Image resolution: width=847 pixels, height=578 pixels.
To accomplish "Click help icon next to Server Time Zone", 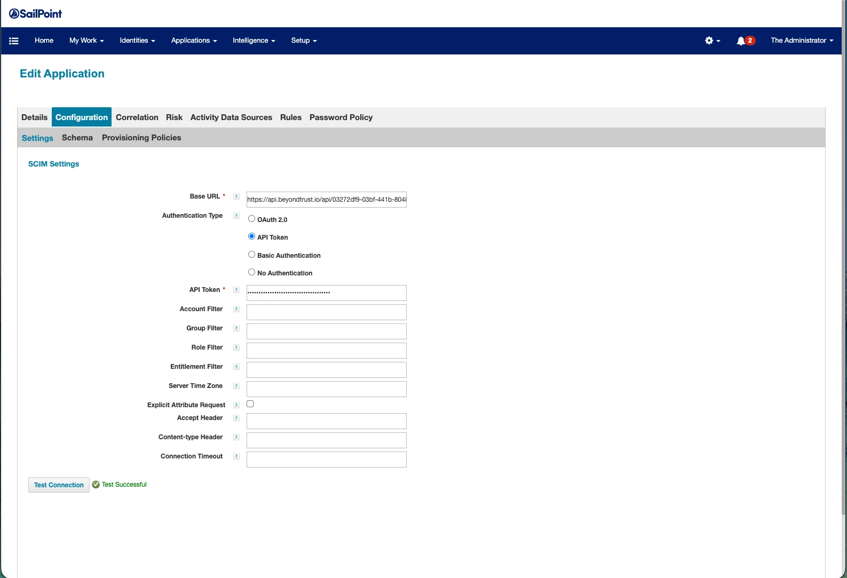I will [x=236, y=386].
